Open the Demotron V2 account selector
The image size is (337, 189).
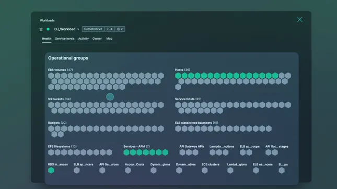pyautogui.click(x=93, y=29)
